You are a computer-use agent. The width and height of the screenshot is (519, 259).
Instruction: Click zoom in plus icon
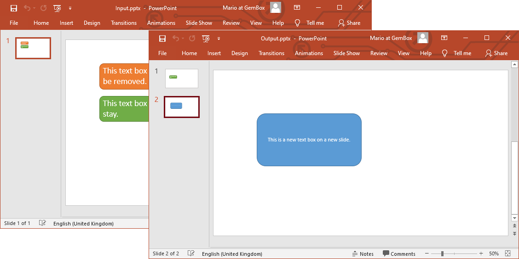(x=481, y=253)
